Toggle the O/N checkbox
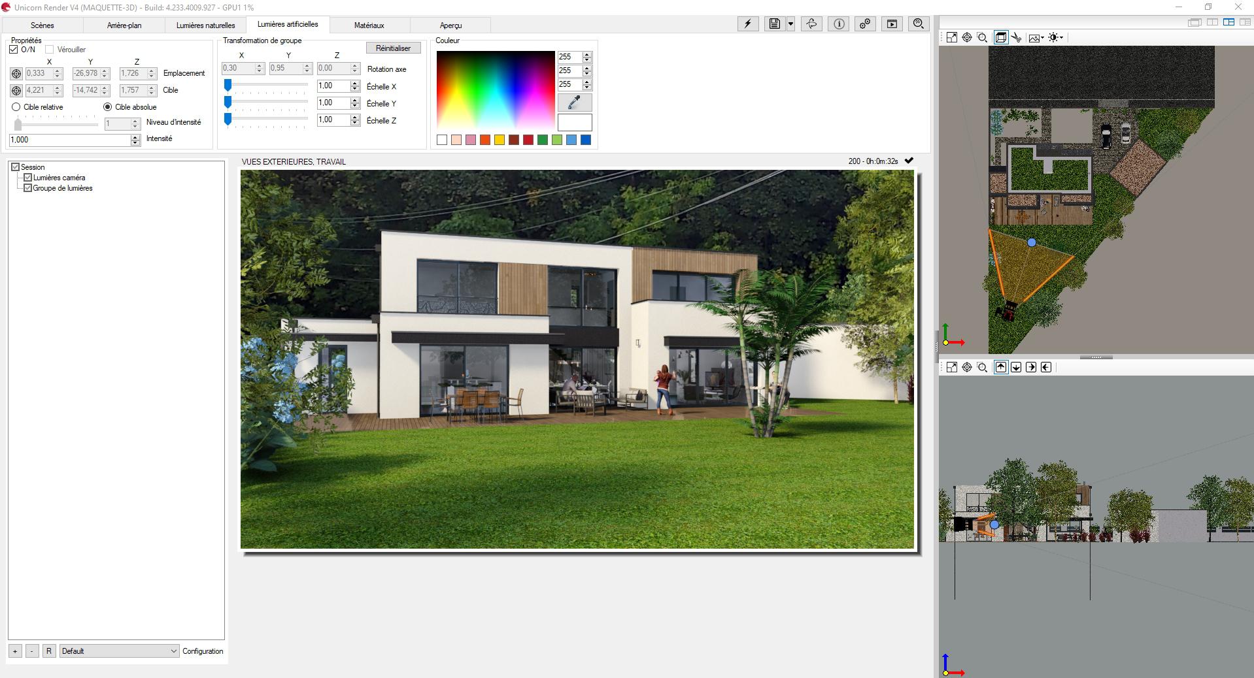This screenshot has width=1254, height=678. [x=14, y=50]
